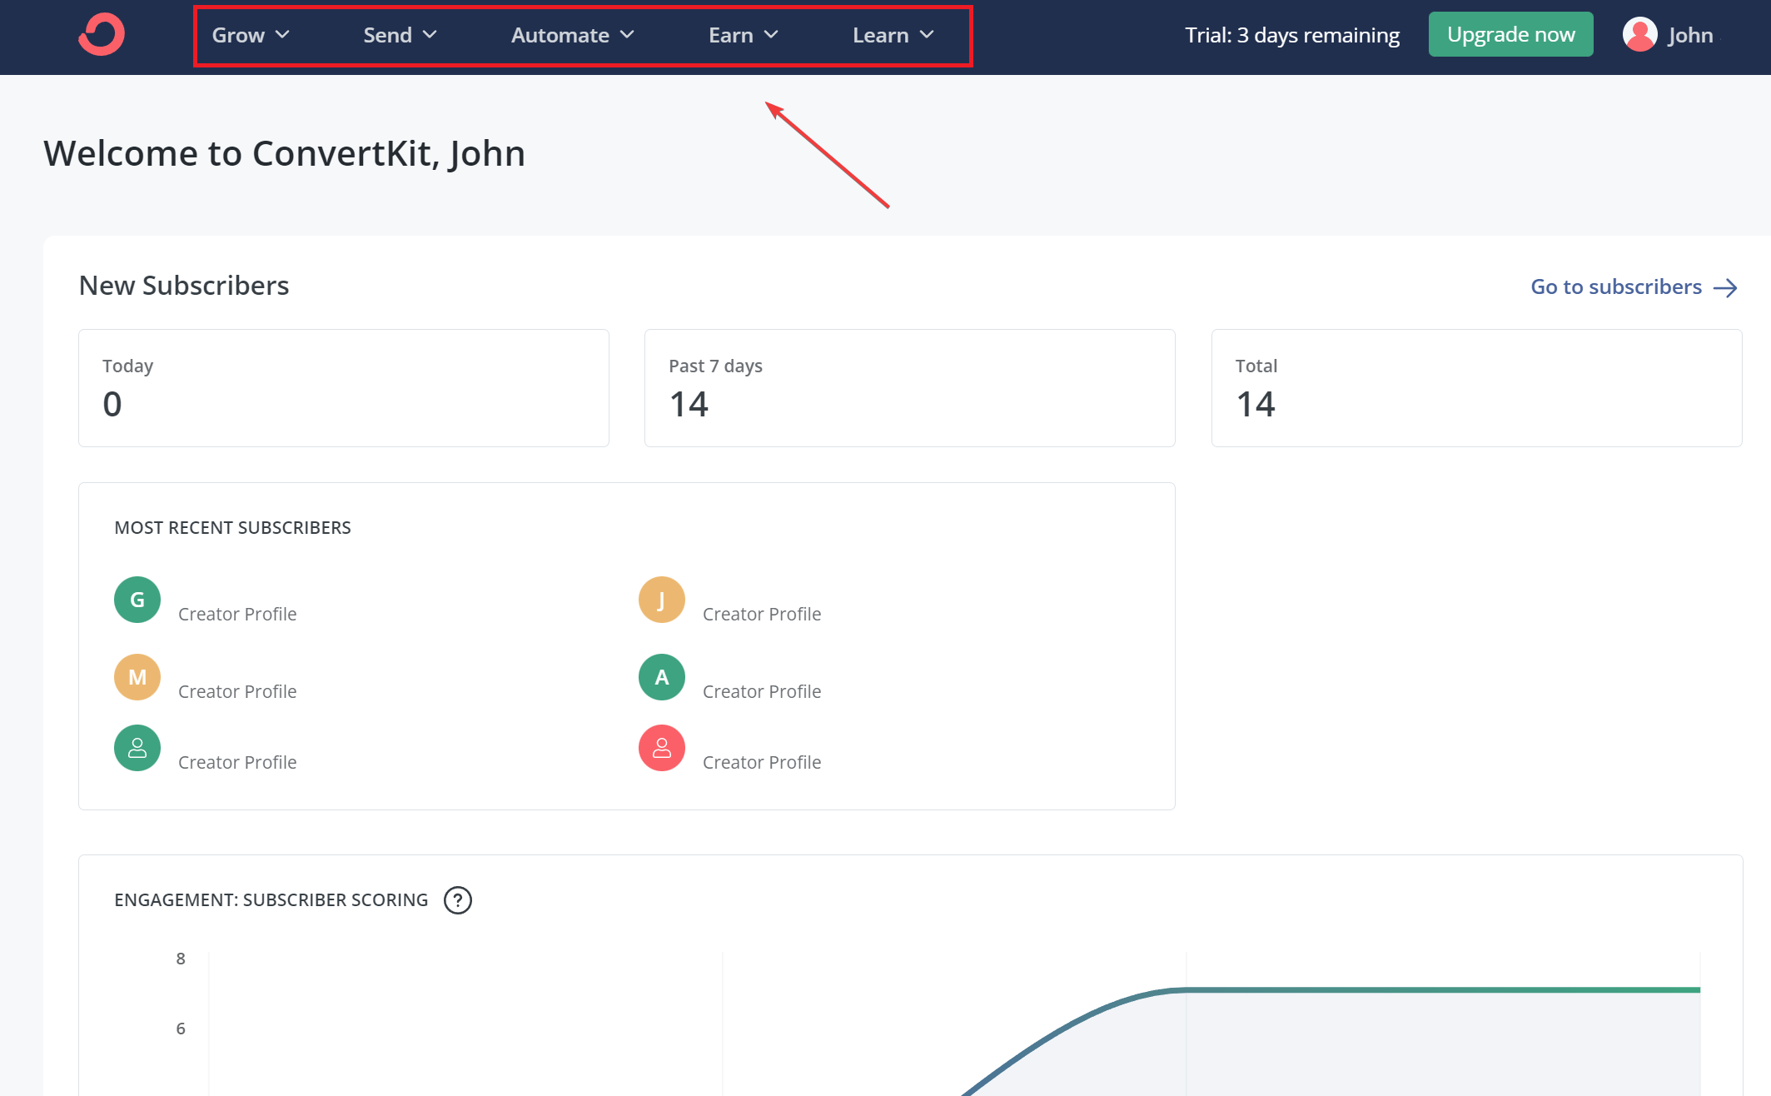Viewport: 1771px width, 1096px height.
Task: Click the ConvertKit logo icon
Action: coord(102,33)
